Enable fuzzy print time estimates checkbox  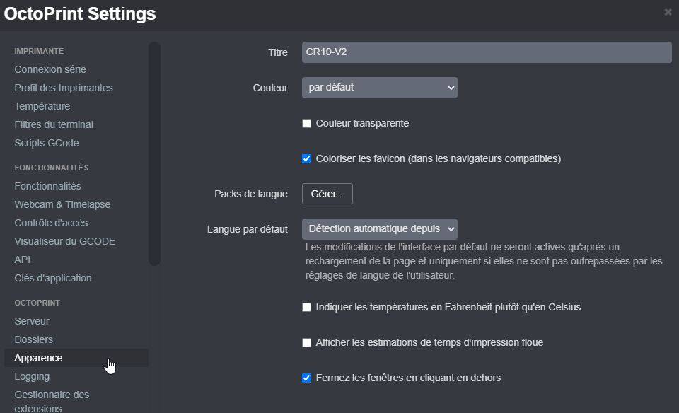(x=306, y=343)
